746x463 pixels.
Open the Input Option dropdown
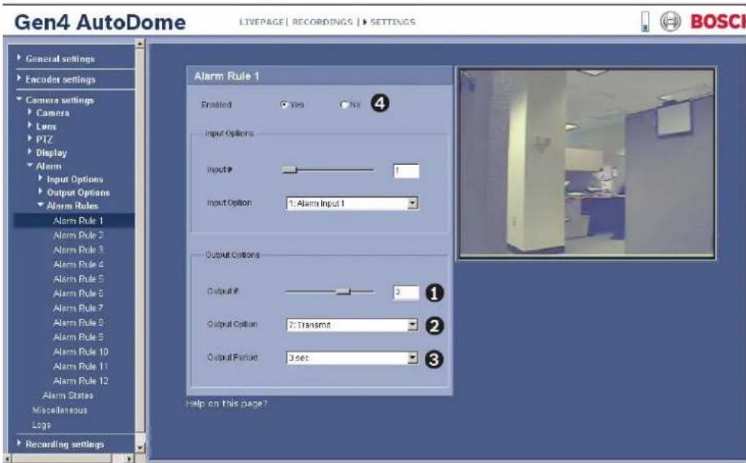[x=352, y=203]
